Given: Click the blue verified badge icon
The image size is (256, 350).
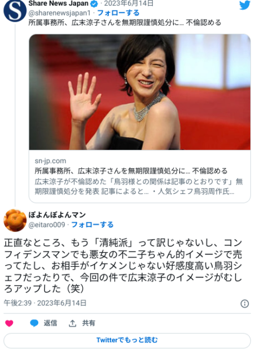Looking at the screenshot, I should 94,4.
